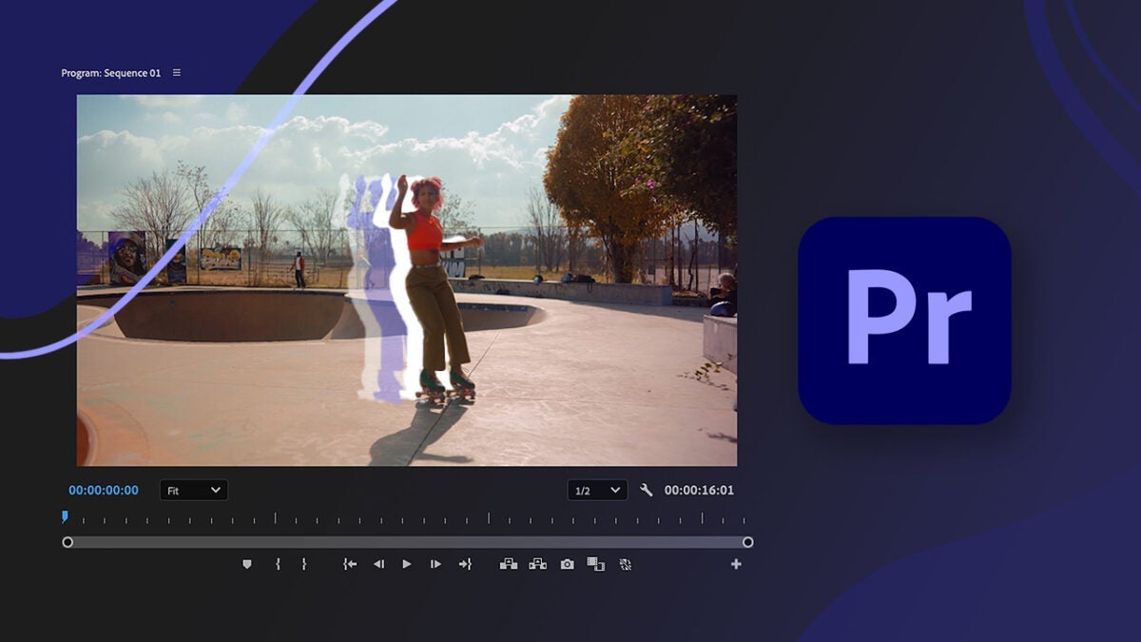This screenshot has height=642, width=1141.
Task: Click the Extract button icon
Action: pos(538,564)
